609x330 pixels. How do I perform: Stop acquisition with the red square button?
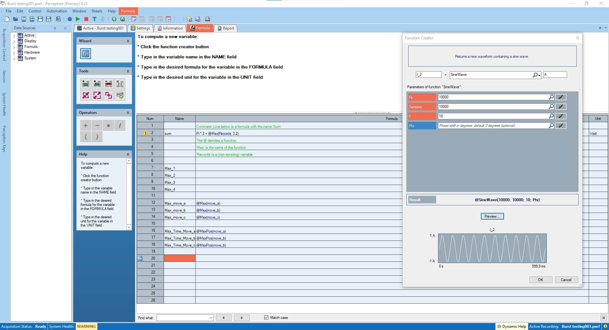[86, 19]
